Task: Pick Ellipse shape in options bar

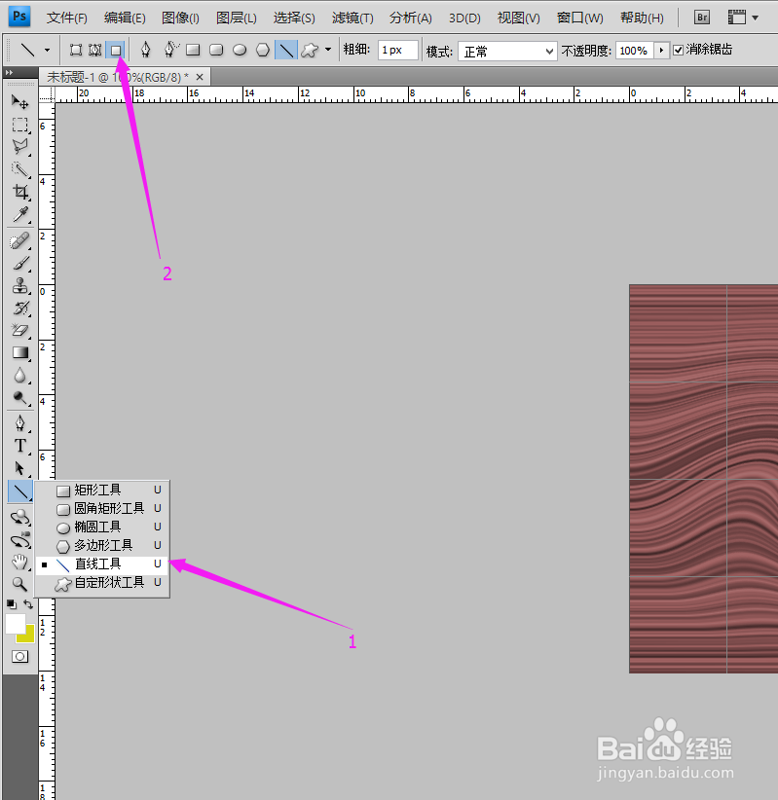Action: pos(240,50)
